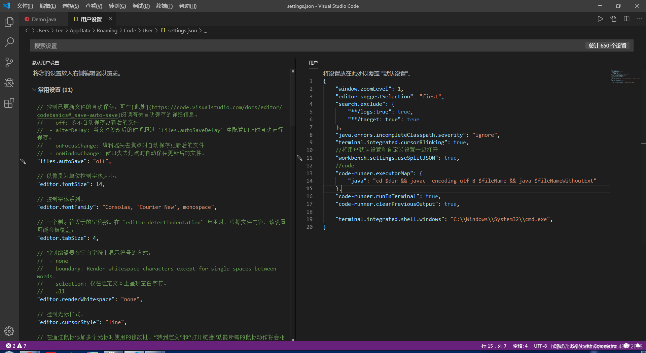The image size is (646, 353).
Task: Open the 调试(D) menu
Action: [x=141, y=6]
